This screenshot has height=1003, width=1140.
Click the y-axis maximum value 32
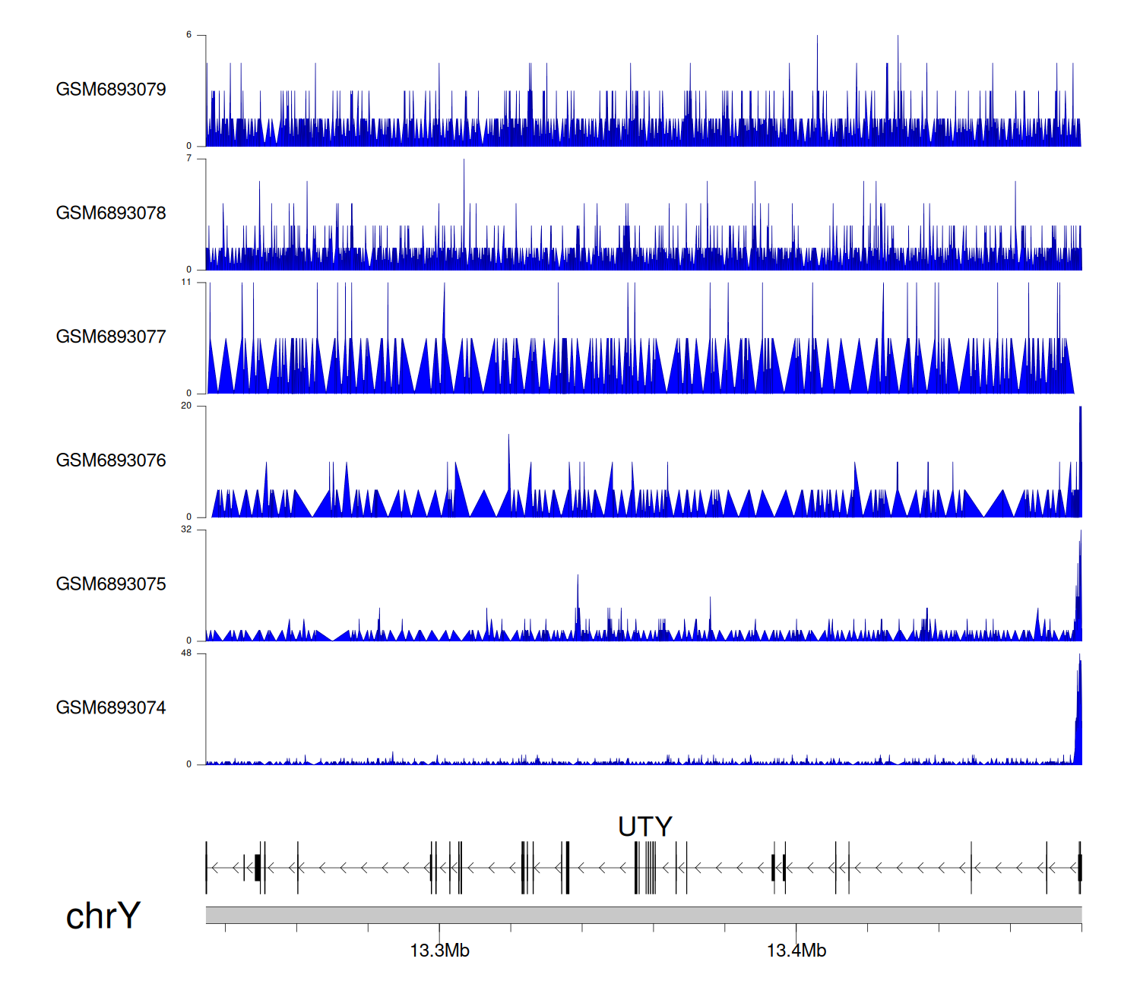(186, 530)
